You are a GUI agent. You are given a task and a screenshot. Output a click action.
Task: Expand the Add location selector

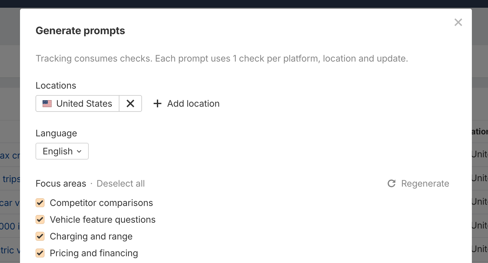tap(186, 103)
